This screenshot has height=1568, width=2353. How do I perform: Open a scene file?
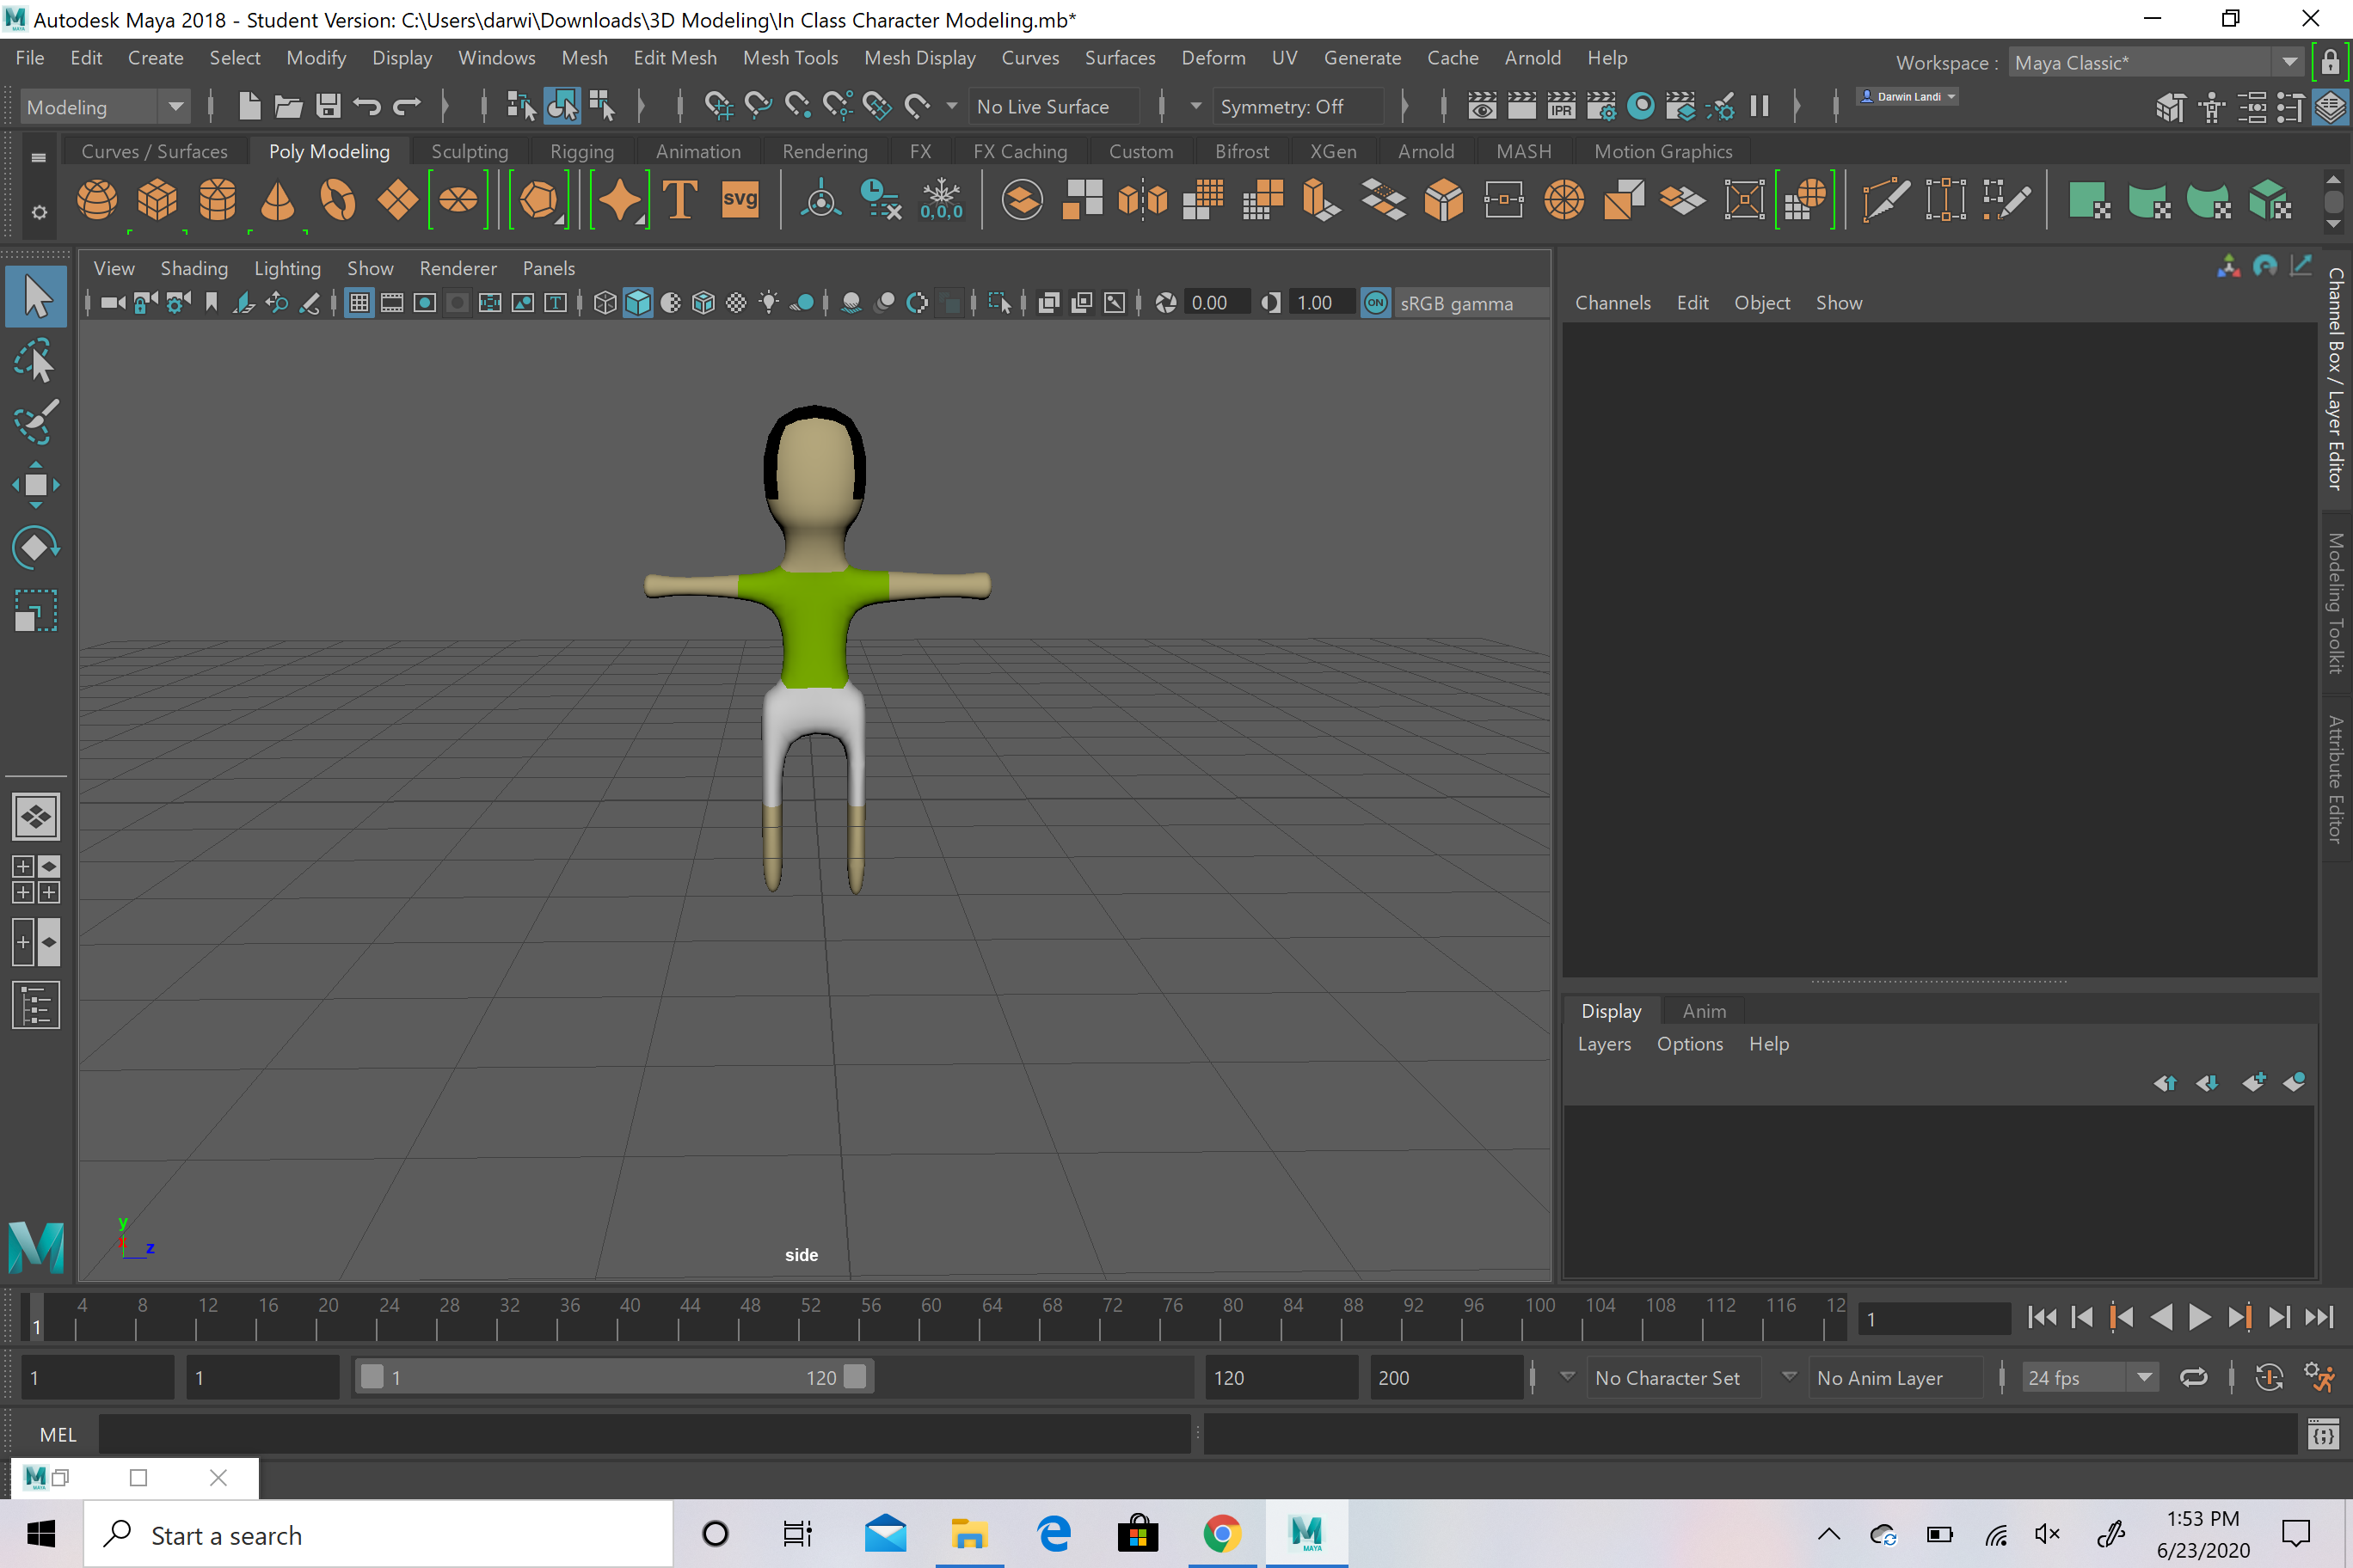coord(288,106)
